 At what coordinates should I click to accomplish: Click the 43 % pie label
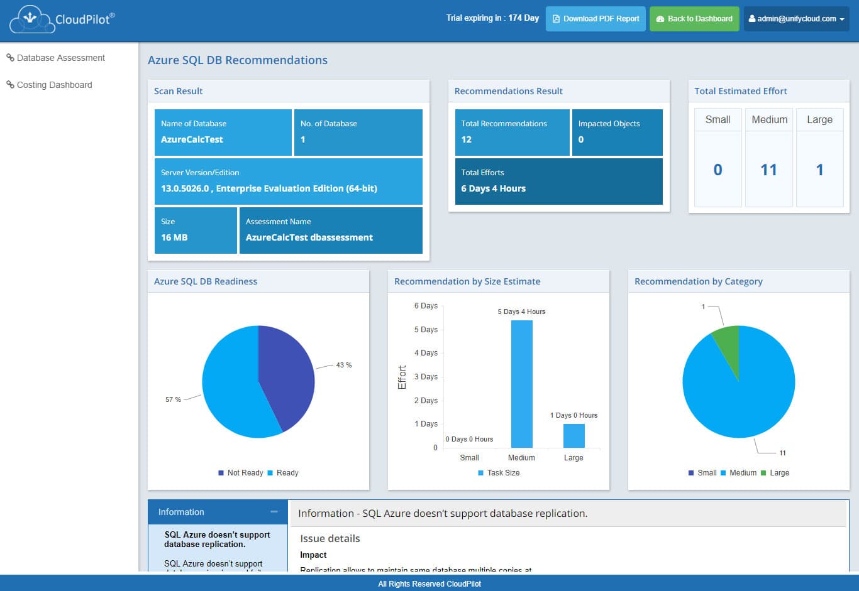click(x=344, y=365)
